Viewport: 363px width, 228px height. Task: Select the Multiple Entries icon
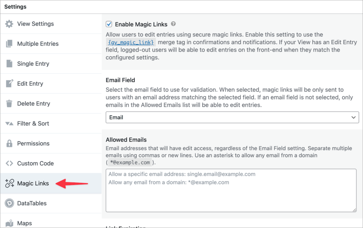10,44
